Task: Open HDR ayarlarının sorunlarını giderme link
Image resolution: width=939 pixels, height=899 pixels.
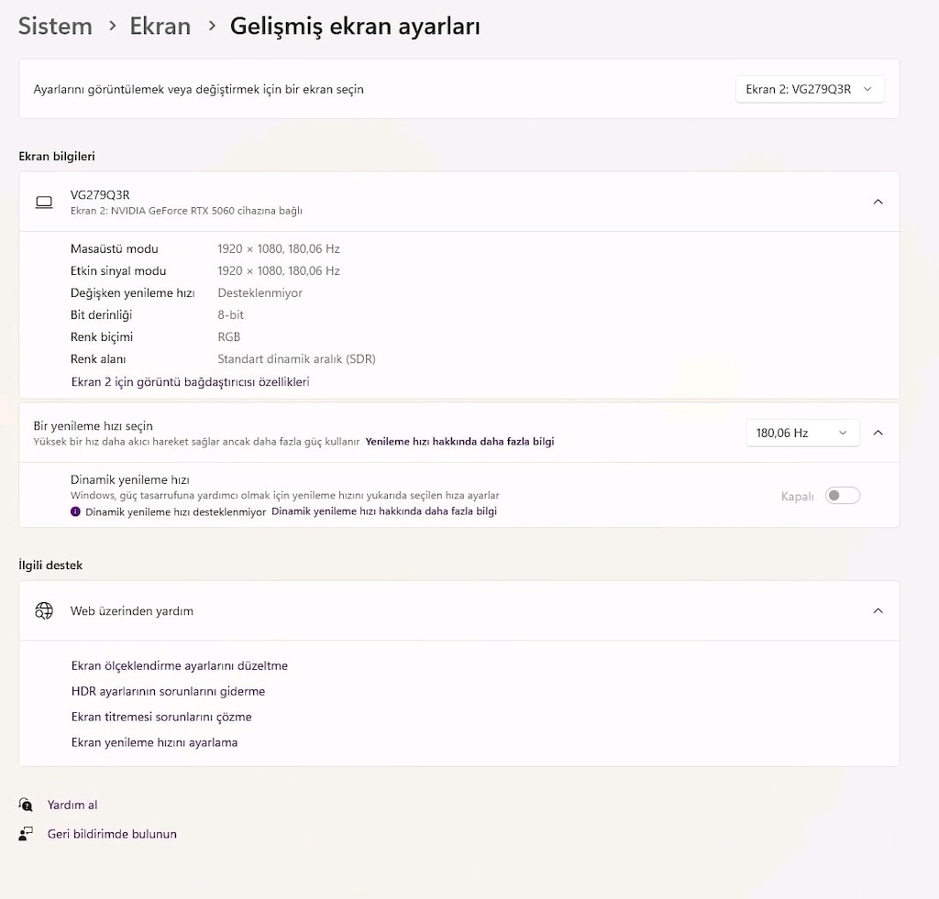Action: [168, 691]
